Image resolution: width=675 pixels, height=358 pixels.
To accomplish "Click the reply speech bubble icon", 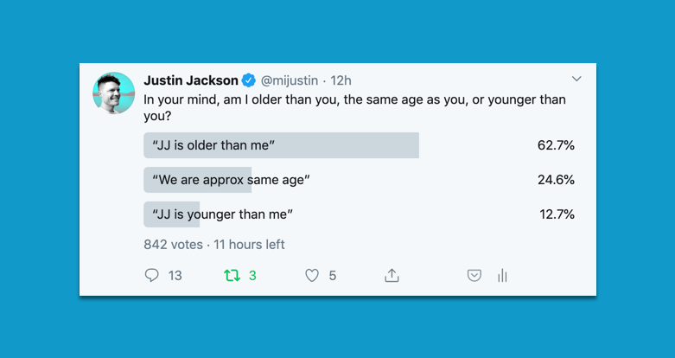I will tap(152, 276).
